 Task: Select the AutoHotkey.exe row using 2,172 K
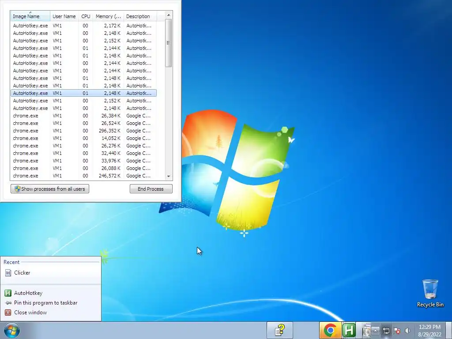coord(83,26)
